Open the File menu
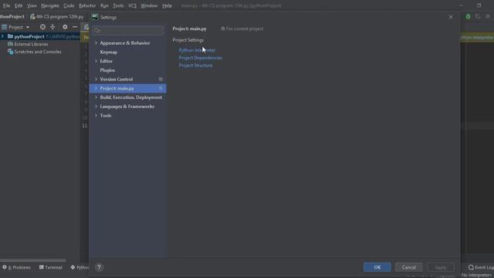Screen dimensions: 494x278 tap(6, 5)
